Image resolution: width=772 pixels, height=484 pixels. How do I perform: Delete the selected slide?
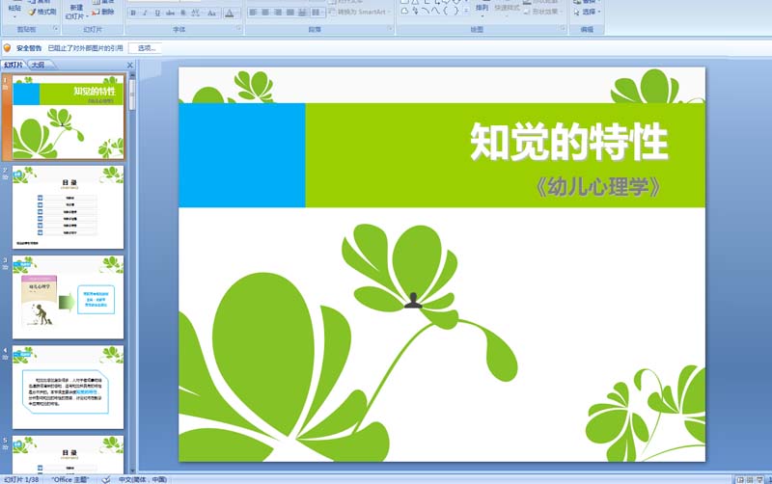[x=103, y=12]
